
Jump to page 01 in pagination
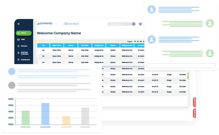[x=138, y=41]
